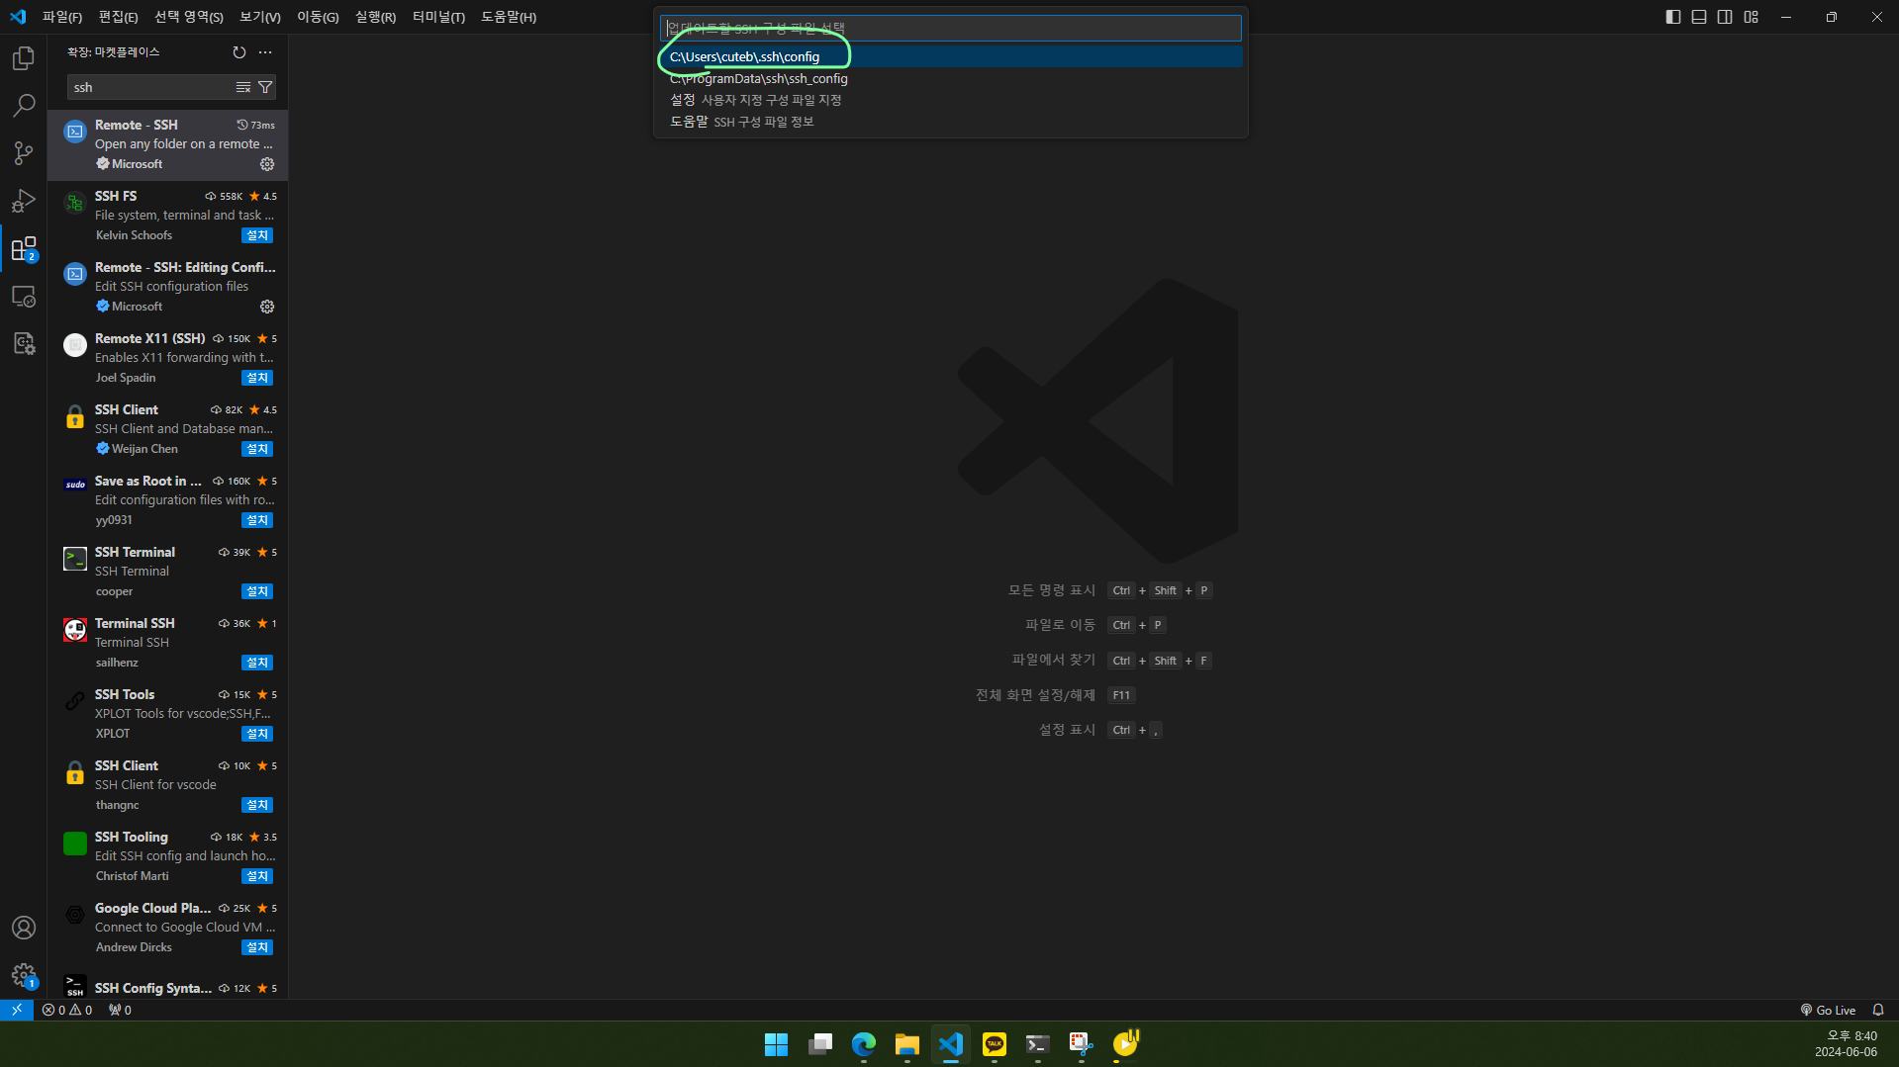
Task: Open extensions view more actions menu
Action: point(265,52)
